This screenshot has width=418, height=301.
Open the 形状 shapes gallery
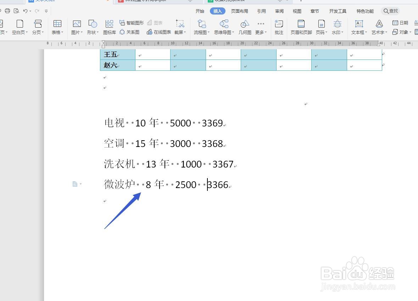93,27
